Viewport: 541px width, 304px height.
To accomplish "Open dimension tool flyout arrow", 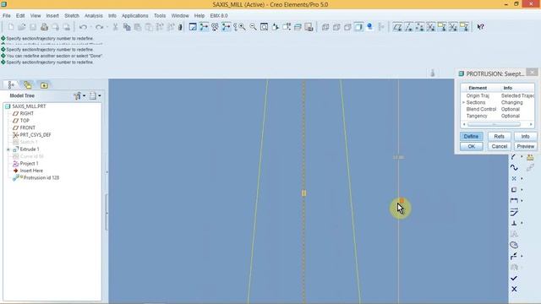I will pos(522,201).
